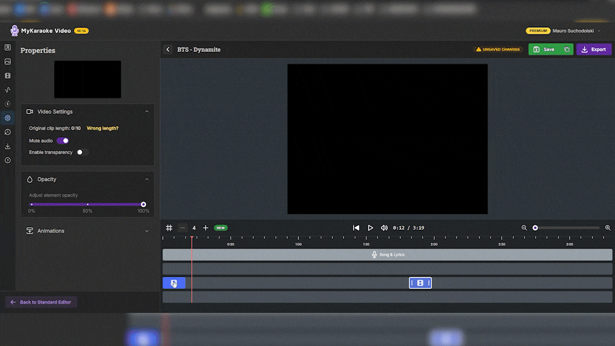Viewport: 615px width, 346px height.
Task: Click the opacity slider handle at 100%
Action: tap(143, 204)
